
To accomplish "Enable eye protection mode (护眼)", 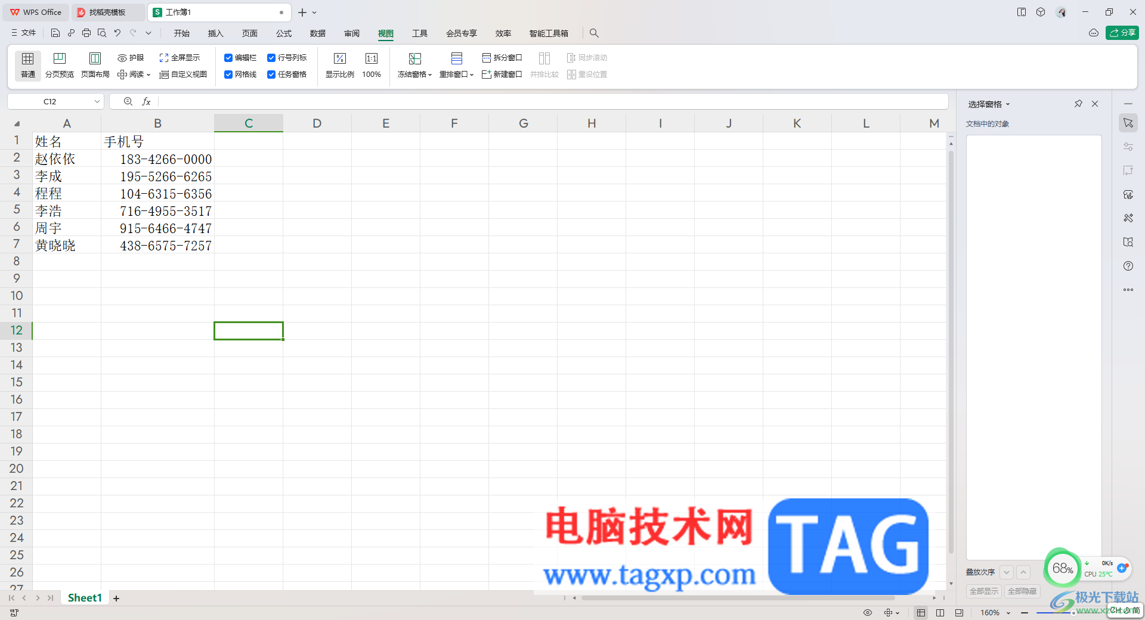I will (131, 58).
